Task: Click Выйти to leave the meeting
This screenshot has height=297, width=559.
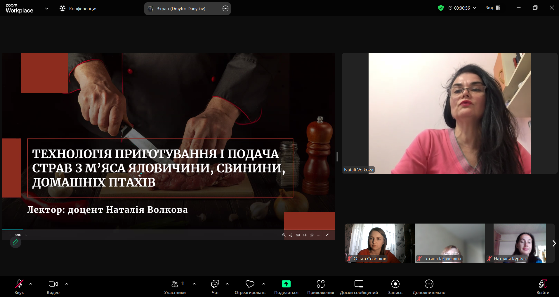Action: click(543, 287)
